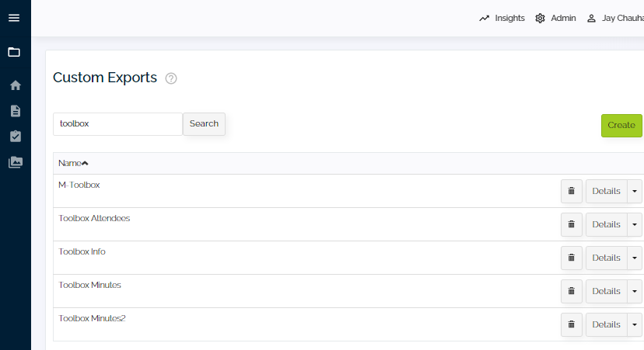Open the photo gallery icon in the sidebar
This screenshot has width=644, height=350.
point(16,162)
